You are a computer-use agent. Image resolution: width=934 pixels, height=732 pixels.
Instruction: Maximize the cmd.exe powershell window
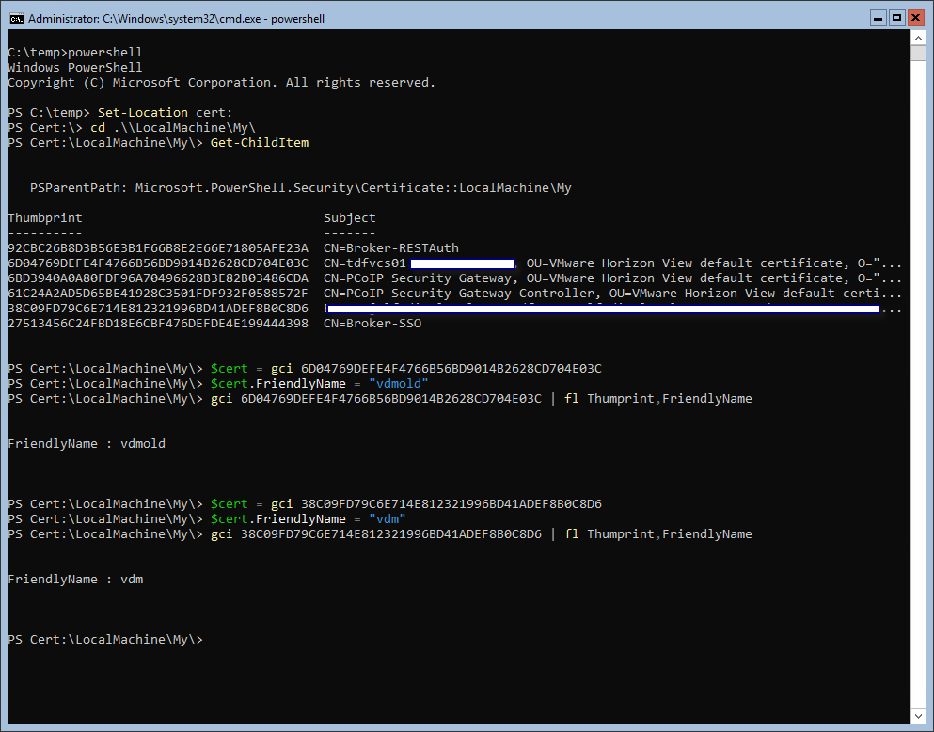[896, 19]
